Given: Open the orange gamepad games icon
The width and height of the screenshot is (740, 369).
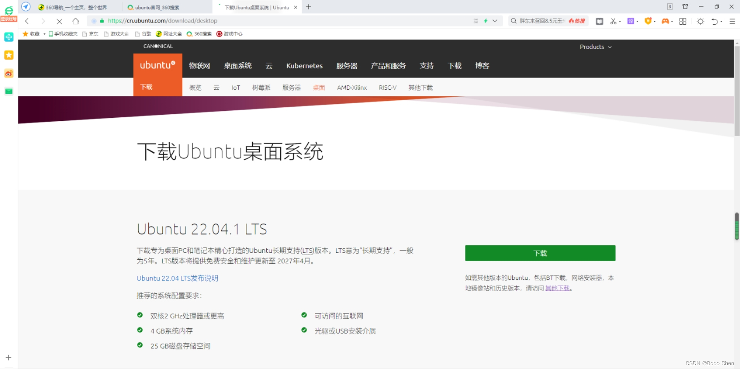Looking at the screenshot, I should [x=665, y=21].
